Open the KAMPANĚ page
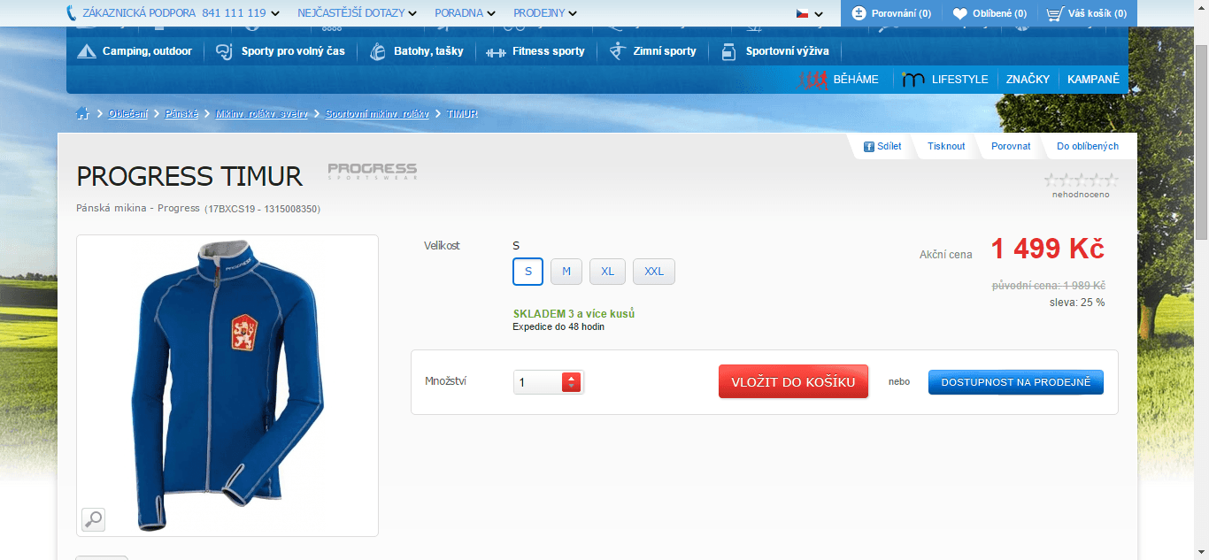This screenshot has height=560, width=1209. [x=1093, y=80]
